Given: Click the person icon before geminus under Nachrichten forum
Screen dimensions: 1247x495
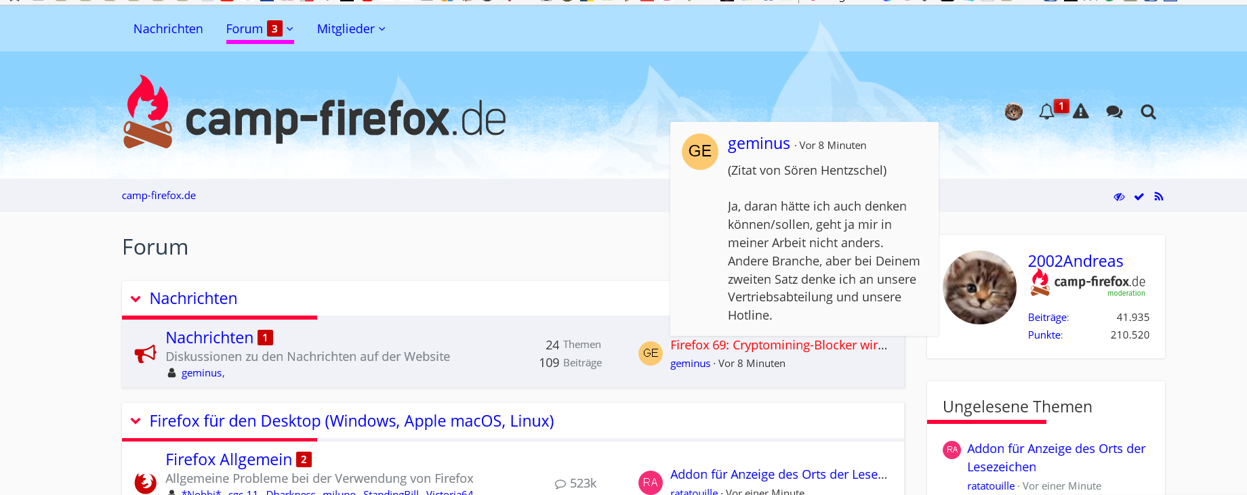Looking at the screenshot, I should coord(172,373).
